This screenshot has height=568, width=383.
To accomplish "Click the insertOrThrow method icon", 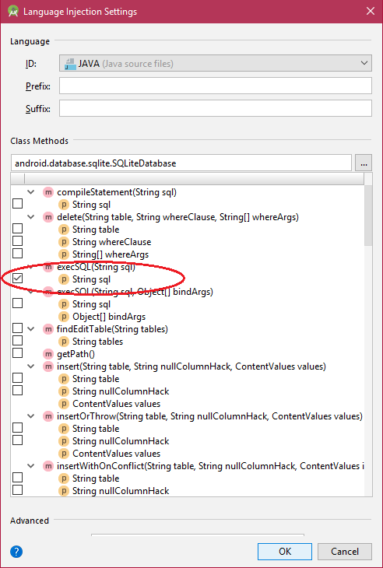I will click(47, 416).
